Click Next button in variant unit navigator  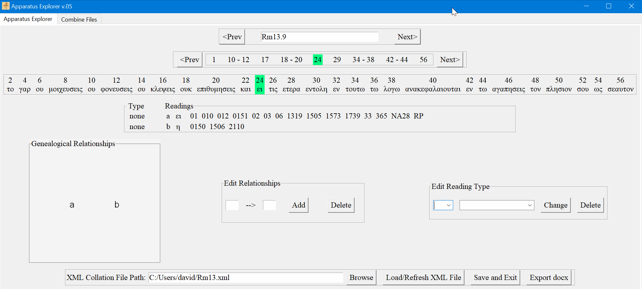[450, 60]
